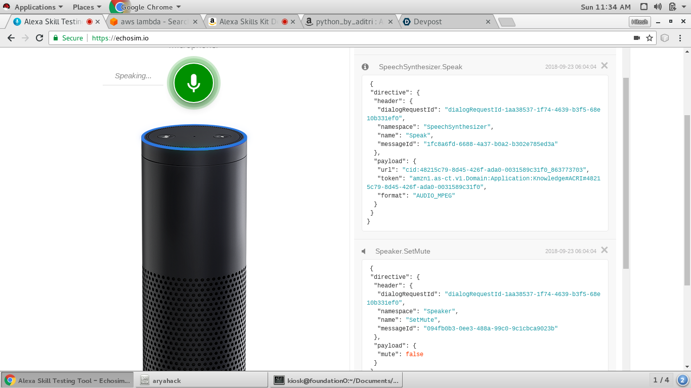691x388 pixels.
Task: Reload the echosim.io page
Action: pos(39,38)
